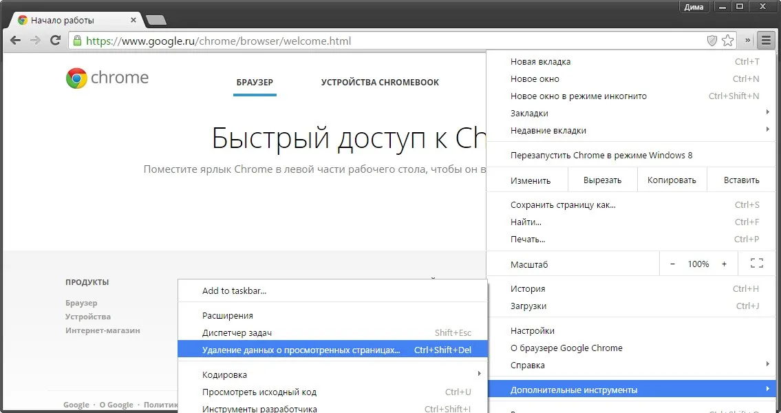Expand the Закладки submenu
The image size is (781, 413).
[x=630, y=113]
